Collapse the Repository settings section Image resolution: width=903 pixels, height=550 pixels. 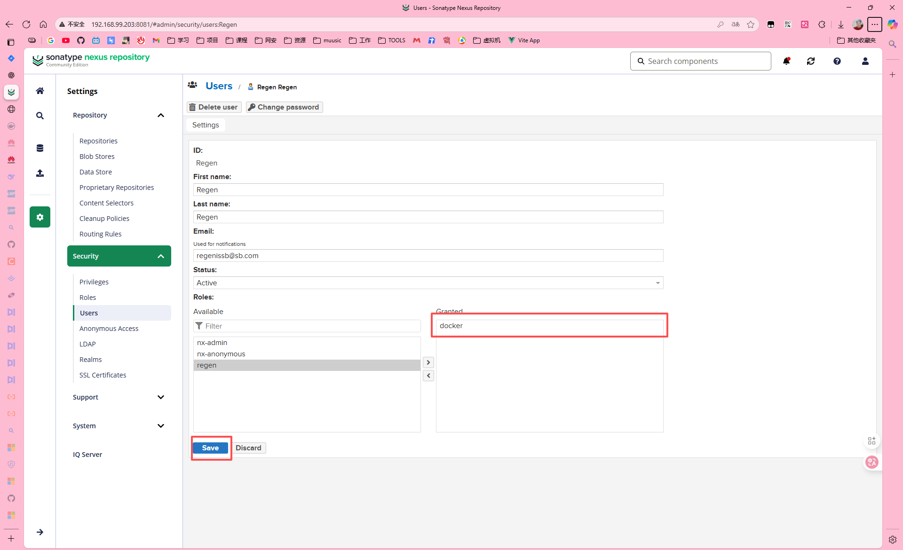161,115
